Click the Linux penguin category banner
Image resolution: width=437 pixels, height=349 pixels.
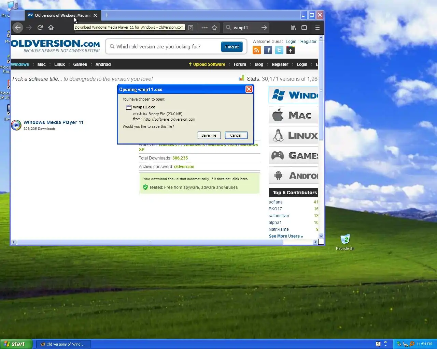294,135
